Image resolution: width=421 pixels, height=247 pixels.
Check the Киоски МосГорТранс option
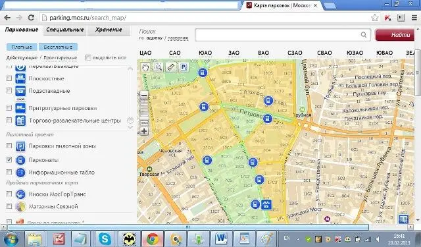[9, 194]
